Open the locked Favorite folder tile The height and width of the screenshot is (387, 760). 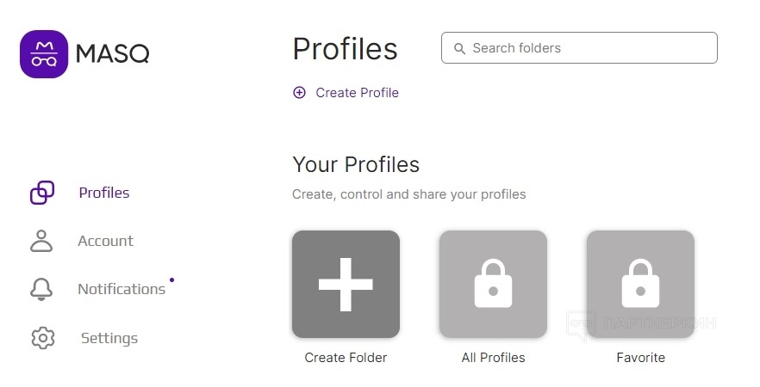coord(640,284)
